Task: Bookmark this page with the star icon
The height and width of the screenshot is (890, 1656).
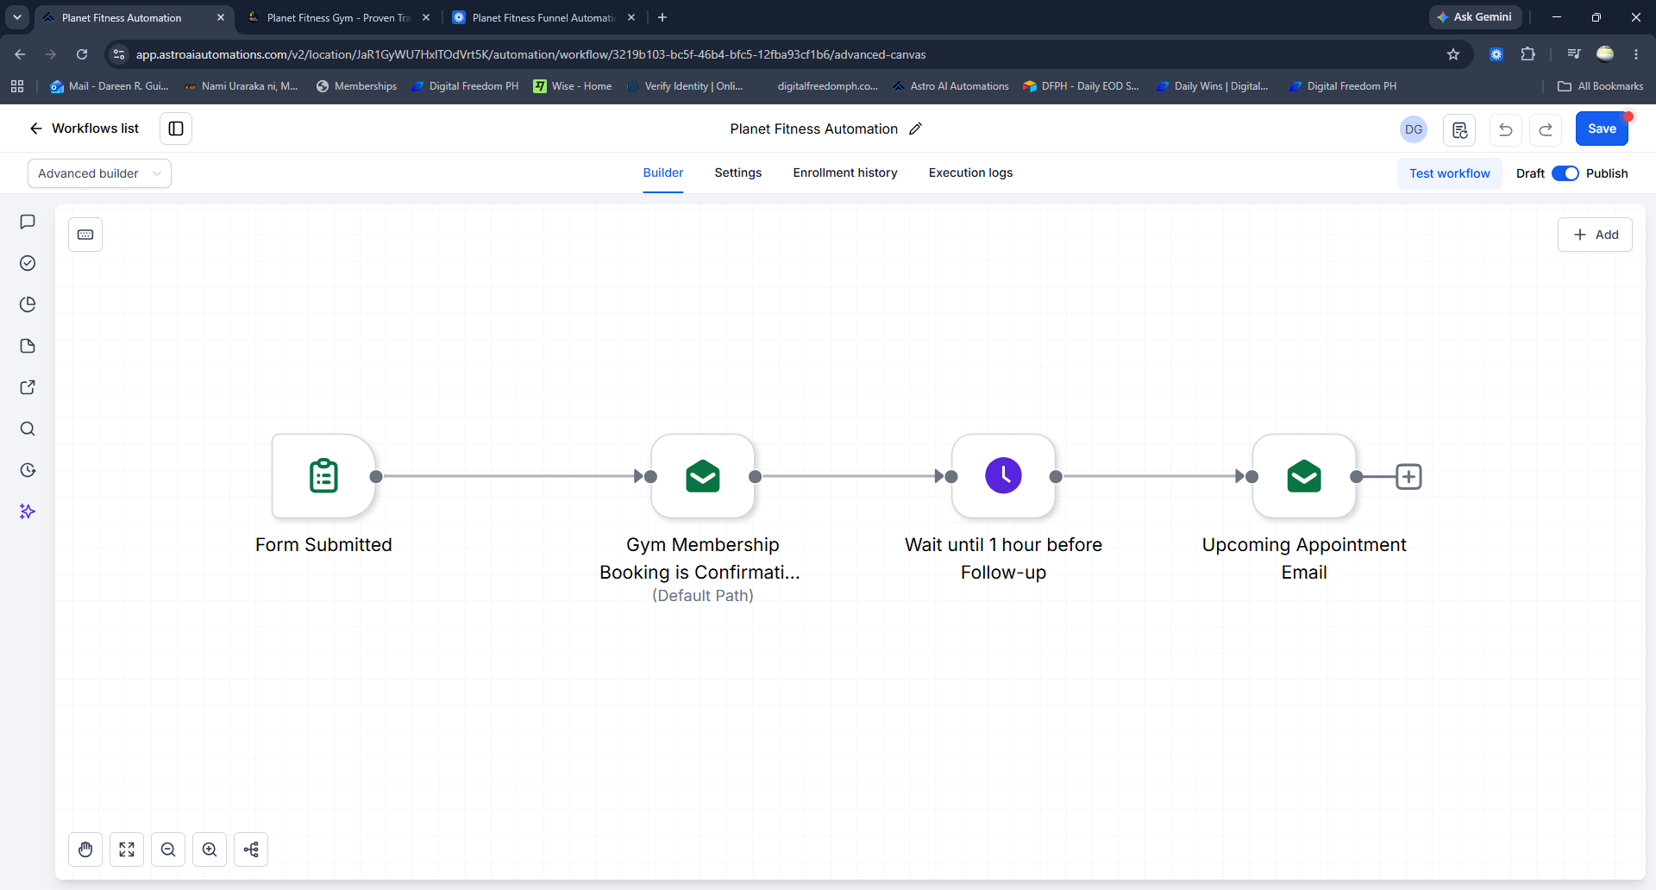Action: click(1453, 54)
